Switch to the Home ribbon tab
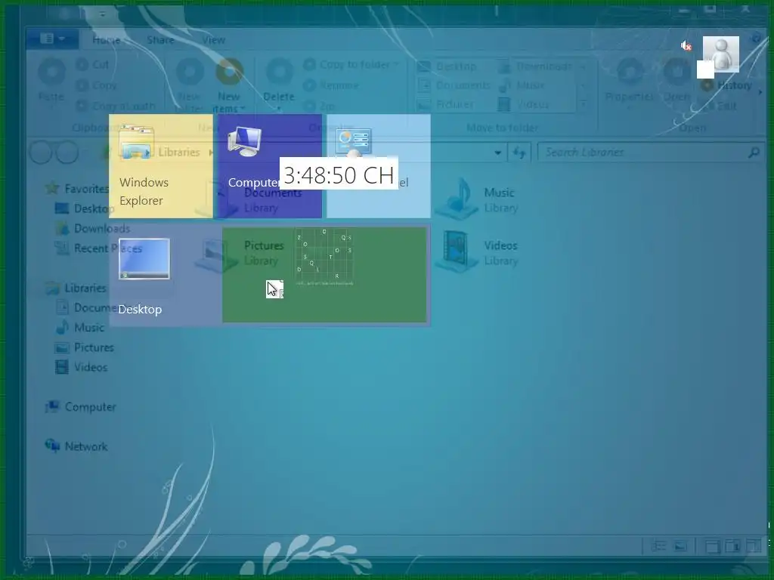This screenshot has height=580, width=774. 106,40
